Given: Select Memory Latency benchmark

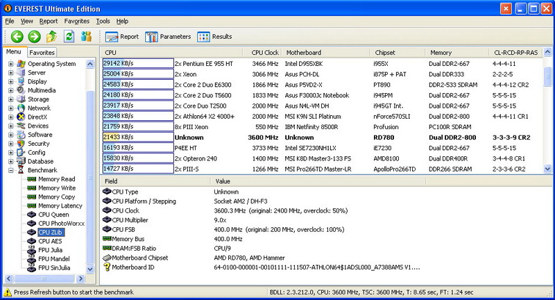Looking at the screenshot, I should tap(60, 206).
